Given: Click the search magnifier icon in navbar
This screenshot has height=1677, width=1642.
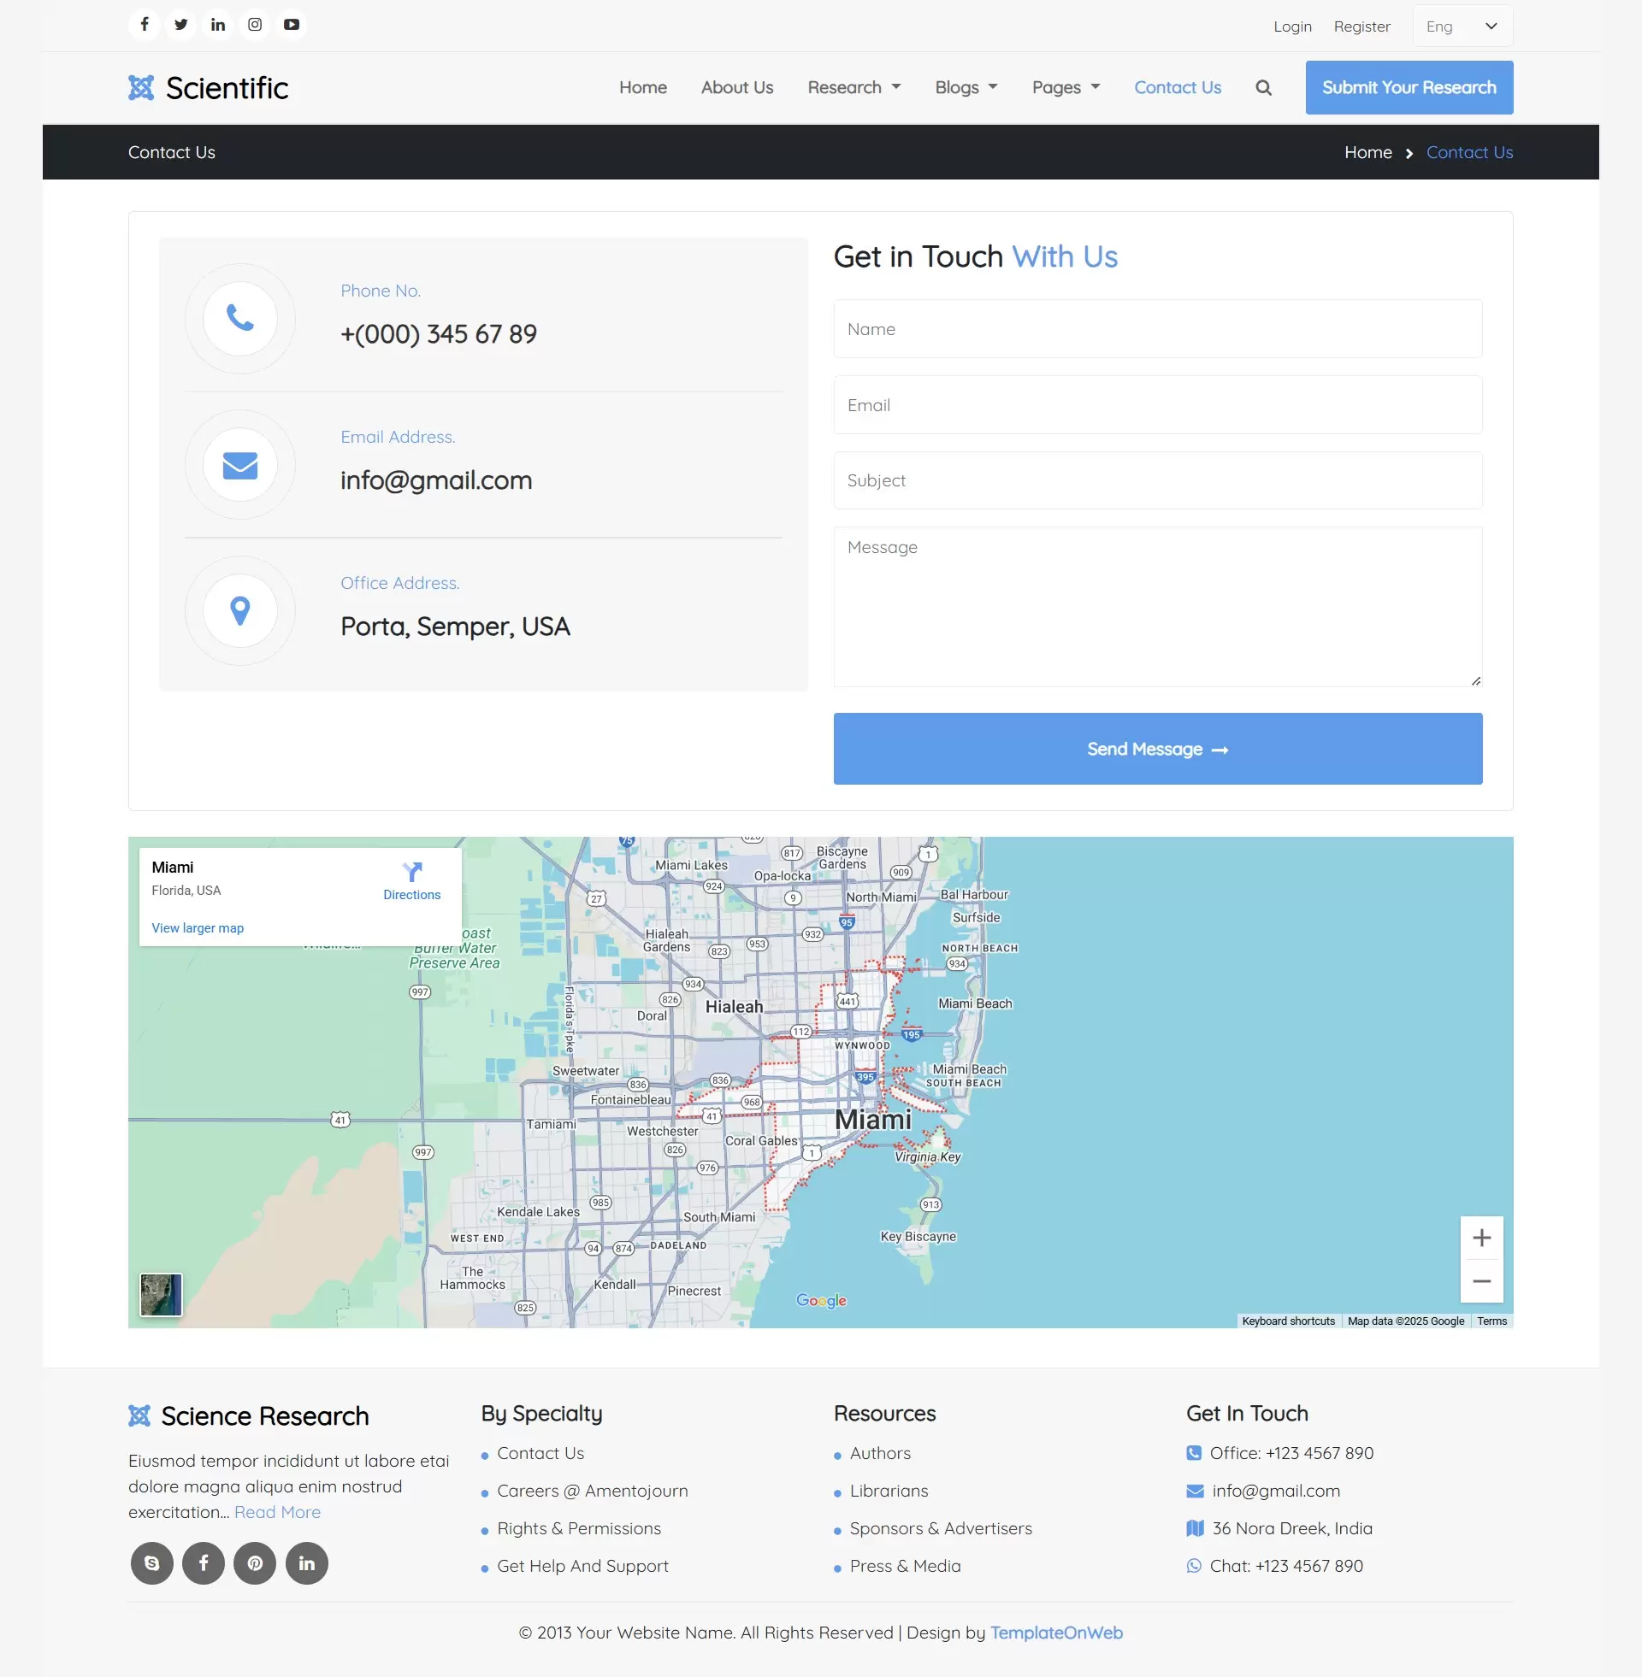Looking at the screenshot, I should (x=1262, y=87).
